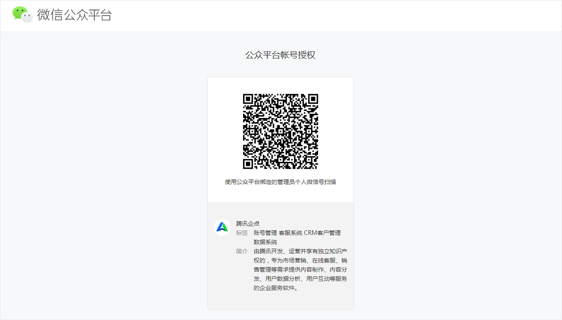Click the last description line 的企业服务软件
Viewport: 562px width, 320px height.
point(276,288)
